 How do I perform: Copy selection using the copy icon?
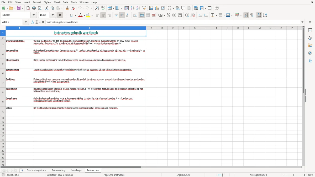point(52,8)
